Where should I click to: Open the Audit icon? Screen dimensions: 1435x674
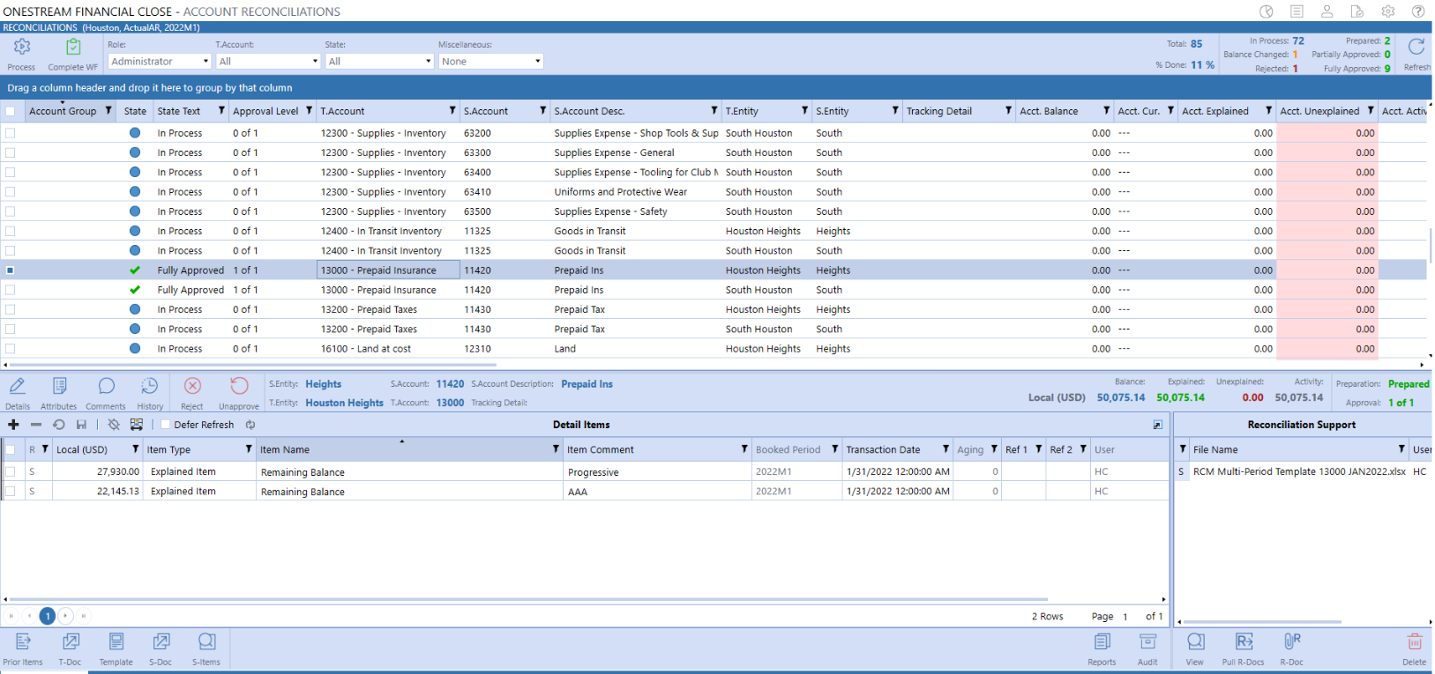tap(1148, 641)
